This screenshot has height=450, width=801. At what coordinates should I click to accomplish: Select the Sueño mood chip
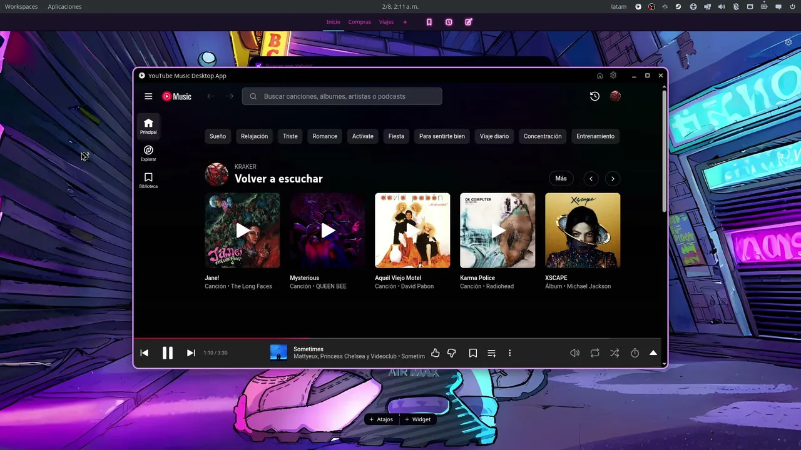click(x=218, y=136)
